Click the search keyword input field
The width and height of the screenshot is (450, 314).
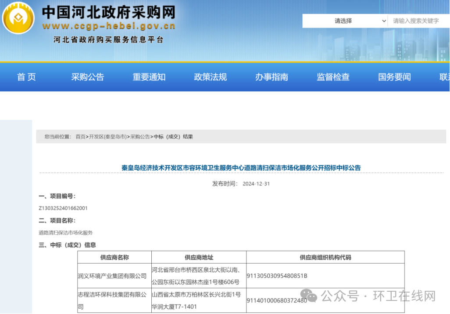pyautogui.click(x=419, y=21)
